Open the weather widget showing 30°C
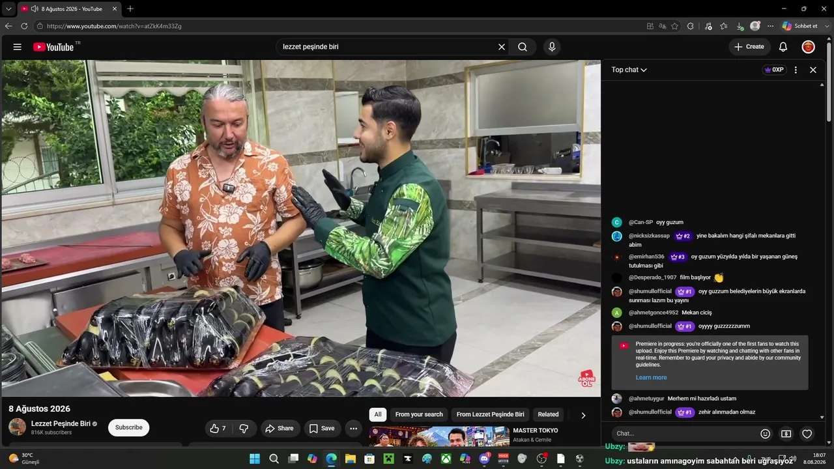The width and height of the screenshot is (834, 469). 24,459
